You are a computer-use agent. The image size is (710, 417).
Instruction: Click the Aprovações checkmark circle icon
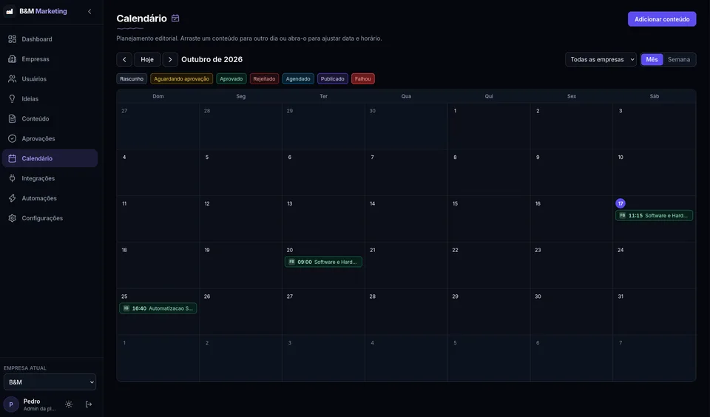coord(13,138)
